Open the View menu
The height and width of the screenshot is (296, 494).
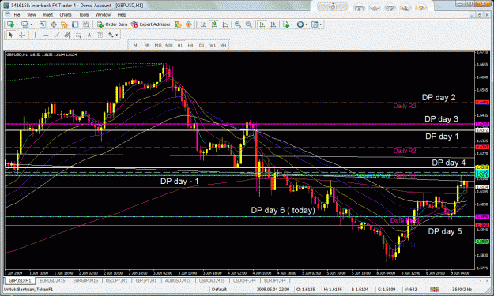point(31,14)
